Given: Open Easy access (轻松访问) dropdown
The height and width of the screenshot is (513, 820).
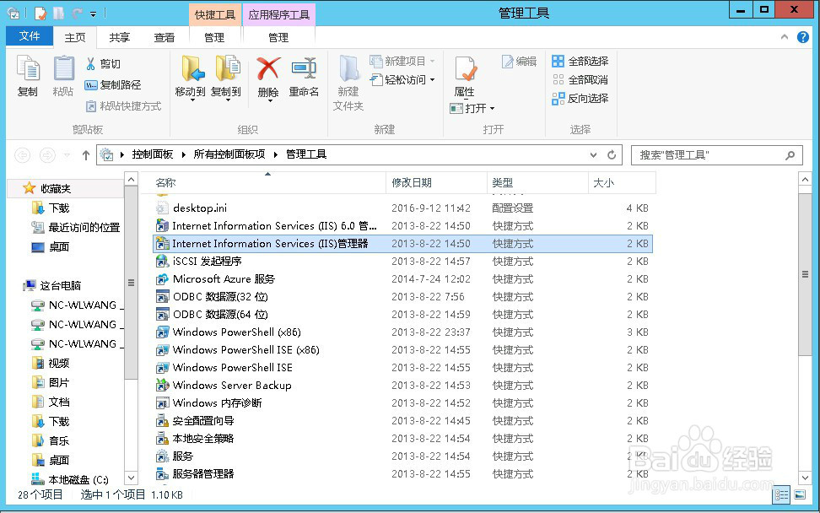Looking at the screenshot, I should coord(402,80).
